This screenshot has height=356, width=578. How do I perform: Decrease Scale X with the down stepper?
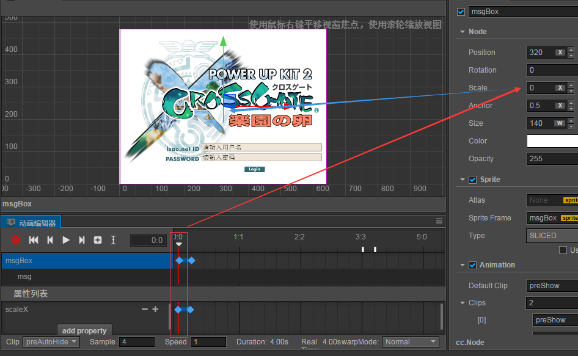pyautogui.click(x=571, y=91)
